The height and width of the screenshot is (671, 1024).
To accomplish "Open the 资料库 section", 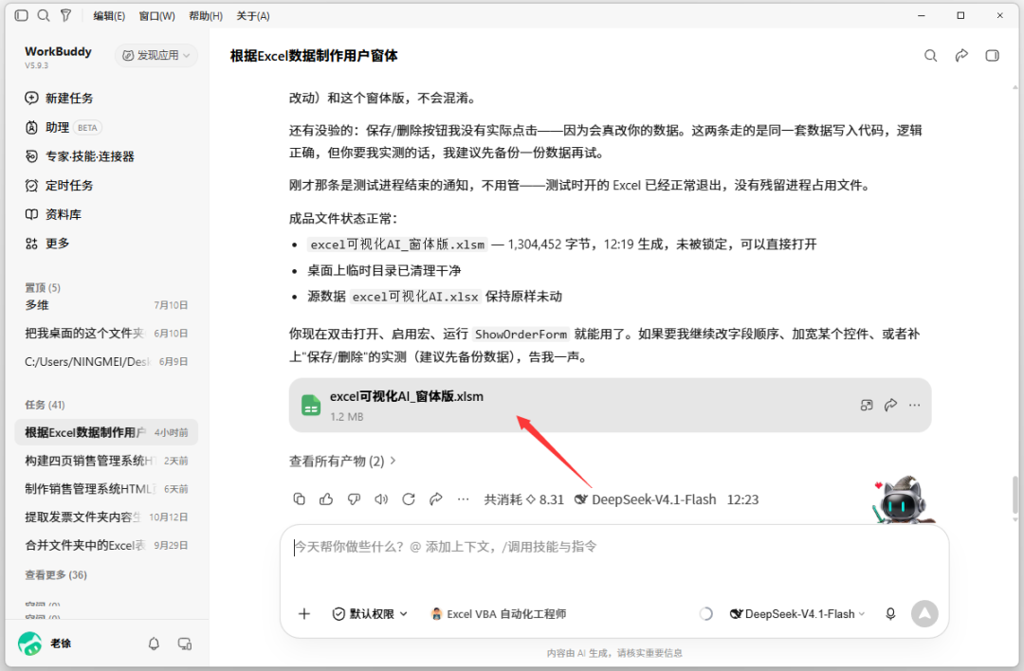I will (x=53, y=214).
